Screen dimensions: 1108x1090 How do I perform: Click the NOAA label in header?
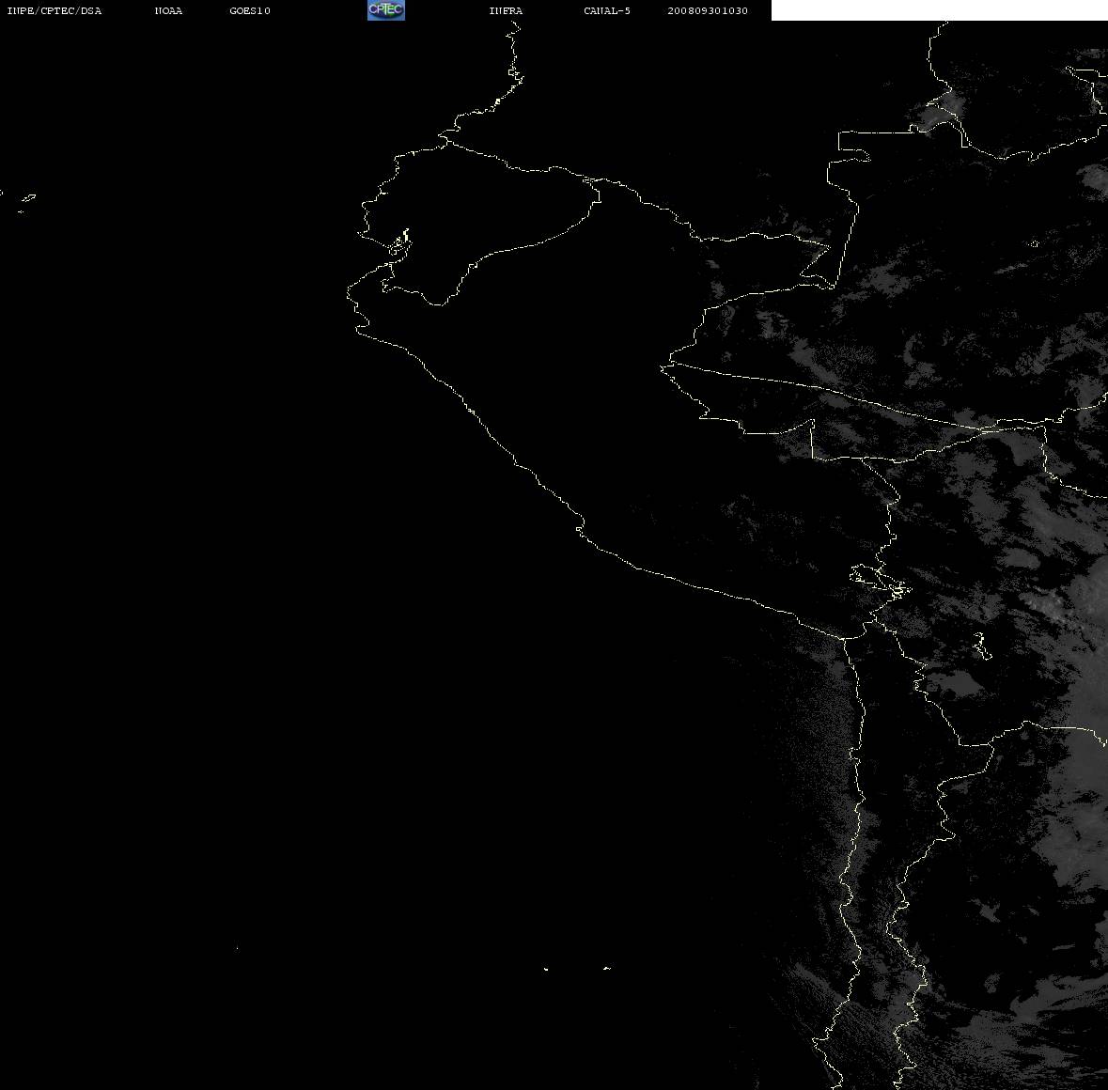pyautogui.click(x=168, y=10)
